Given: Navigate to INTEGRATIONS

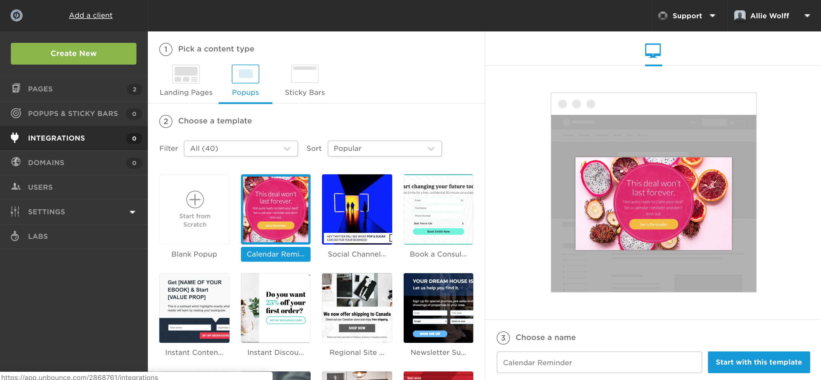Looking at the screenshot, I should pyautogui.click(x=57, y=138).
